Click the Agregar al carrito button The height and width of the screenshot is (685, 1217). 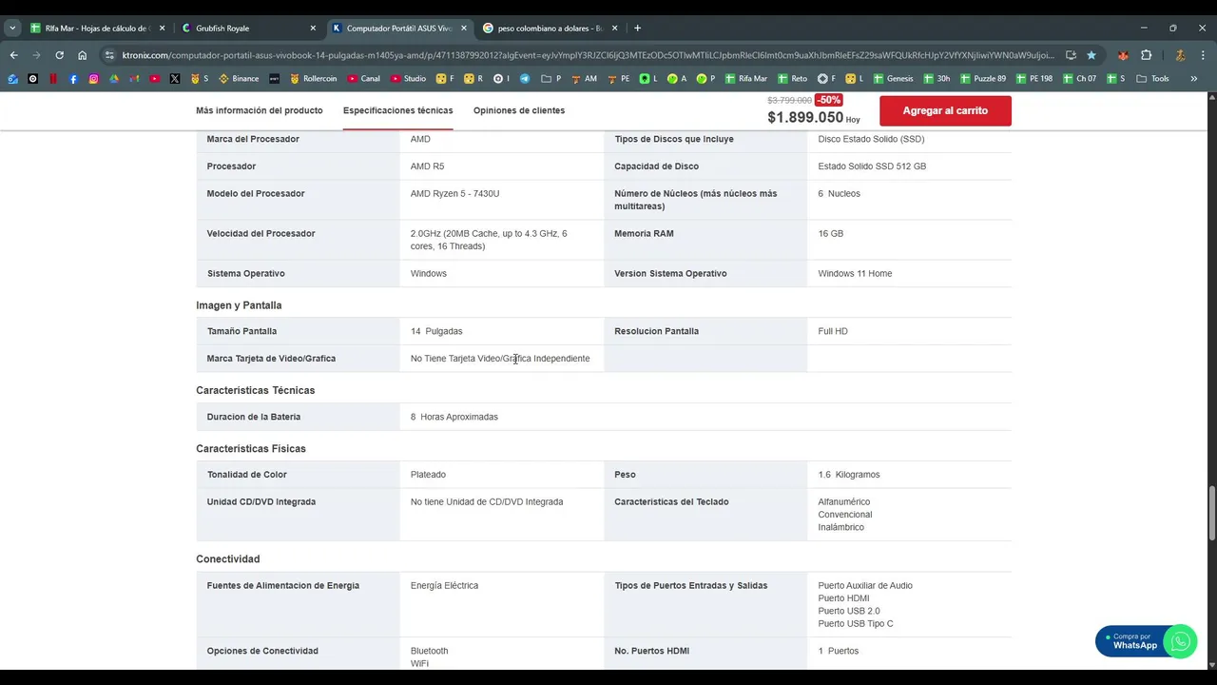tap(945, 110)
